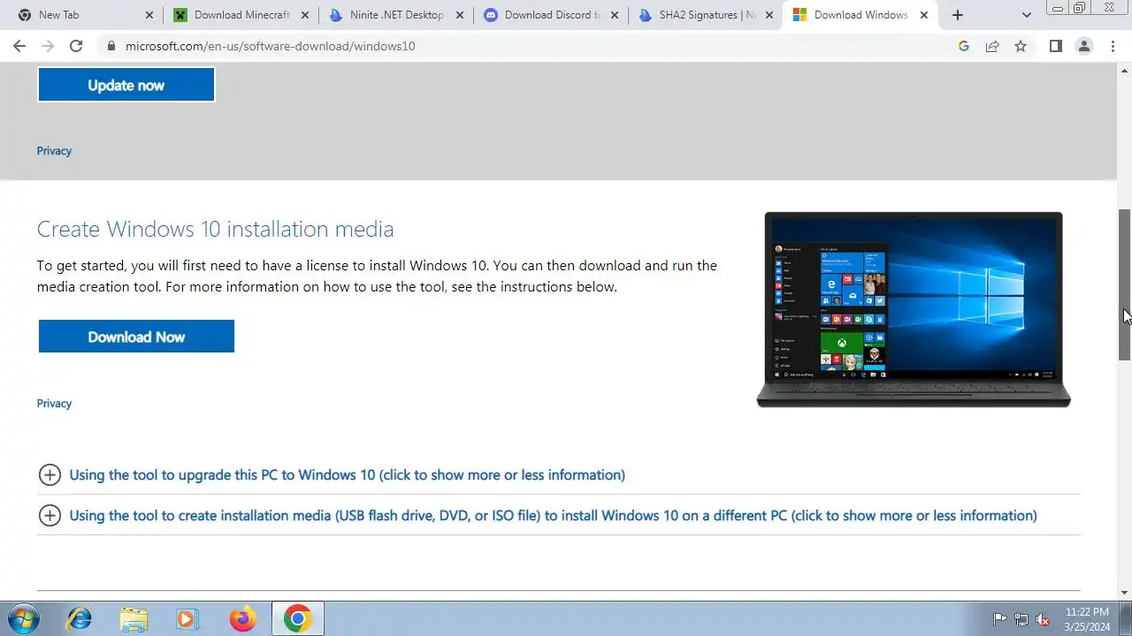Image resolution: width=1132 pixels, height=636 pixels.
Task: Open Privacy link under Update now
Action: point(54,151)
